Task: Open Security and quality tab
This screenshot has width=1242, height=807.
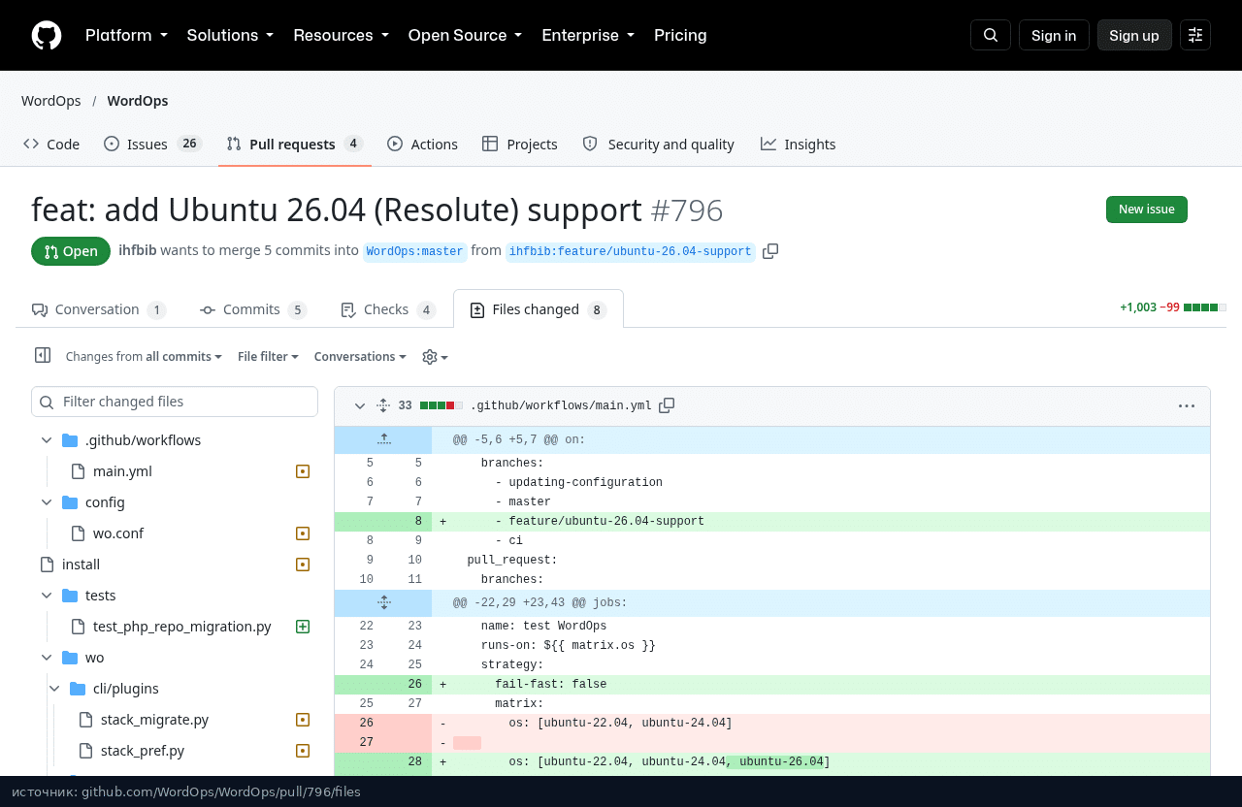Action: [658, 144]
